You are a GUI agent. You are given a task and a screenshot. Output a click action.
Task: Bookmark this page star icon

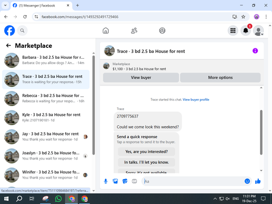point(243,17)
